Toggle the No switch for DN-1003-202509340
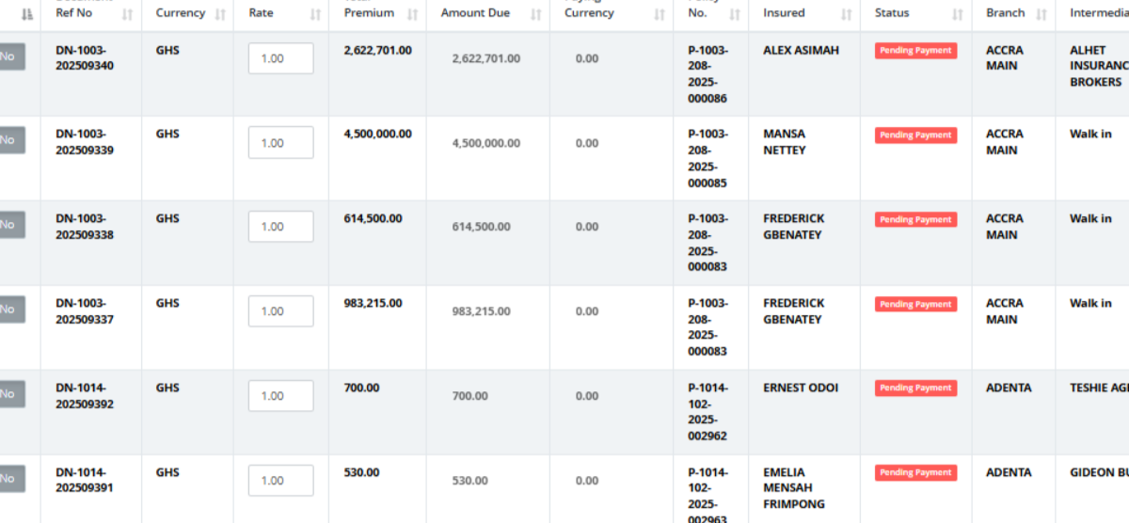This screenshot has width=1129, height=523. (x=9, y=56)
